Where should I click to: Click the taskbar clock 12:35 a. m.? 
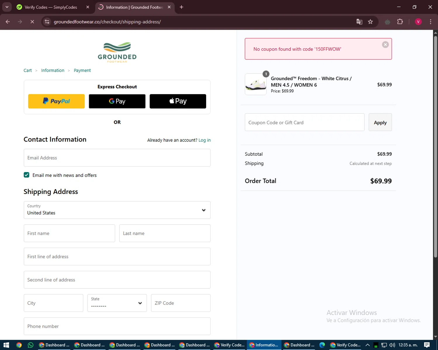click(x=408, y=345)
